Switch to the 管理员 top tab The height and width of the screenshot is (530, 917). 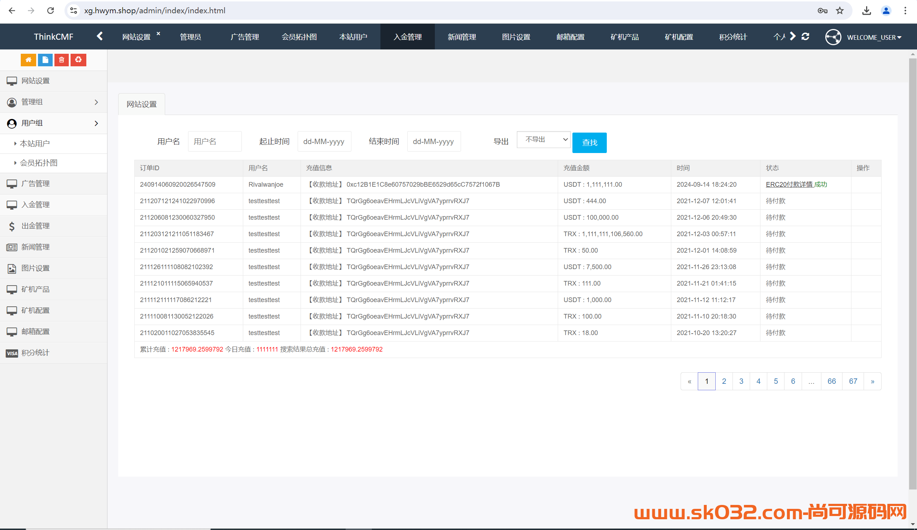(190, 37)
